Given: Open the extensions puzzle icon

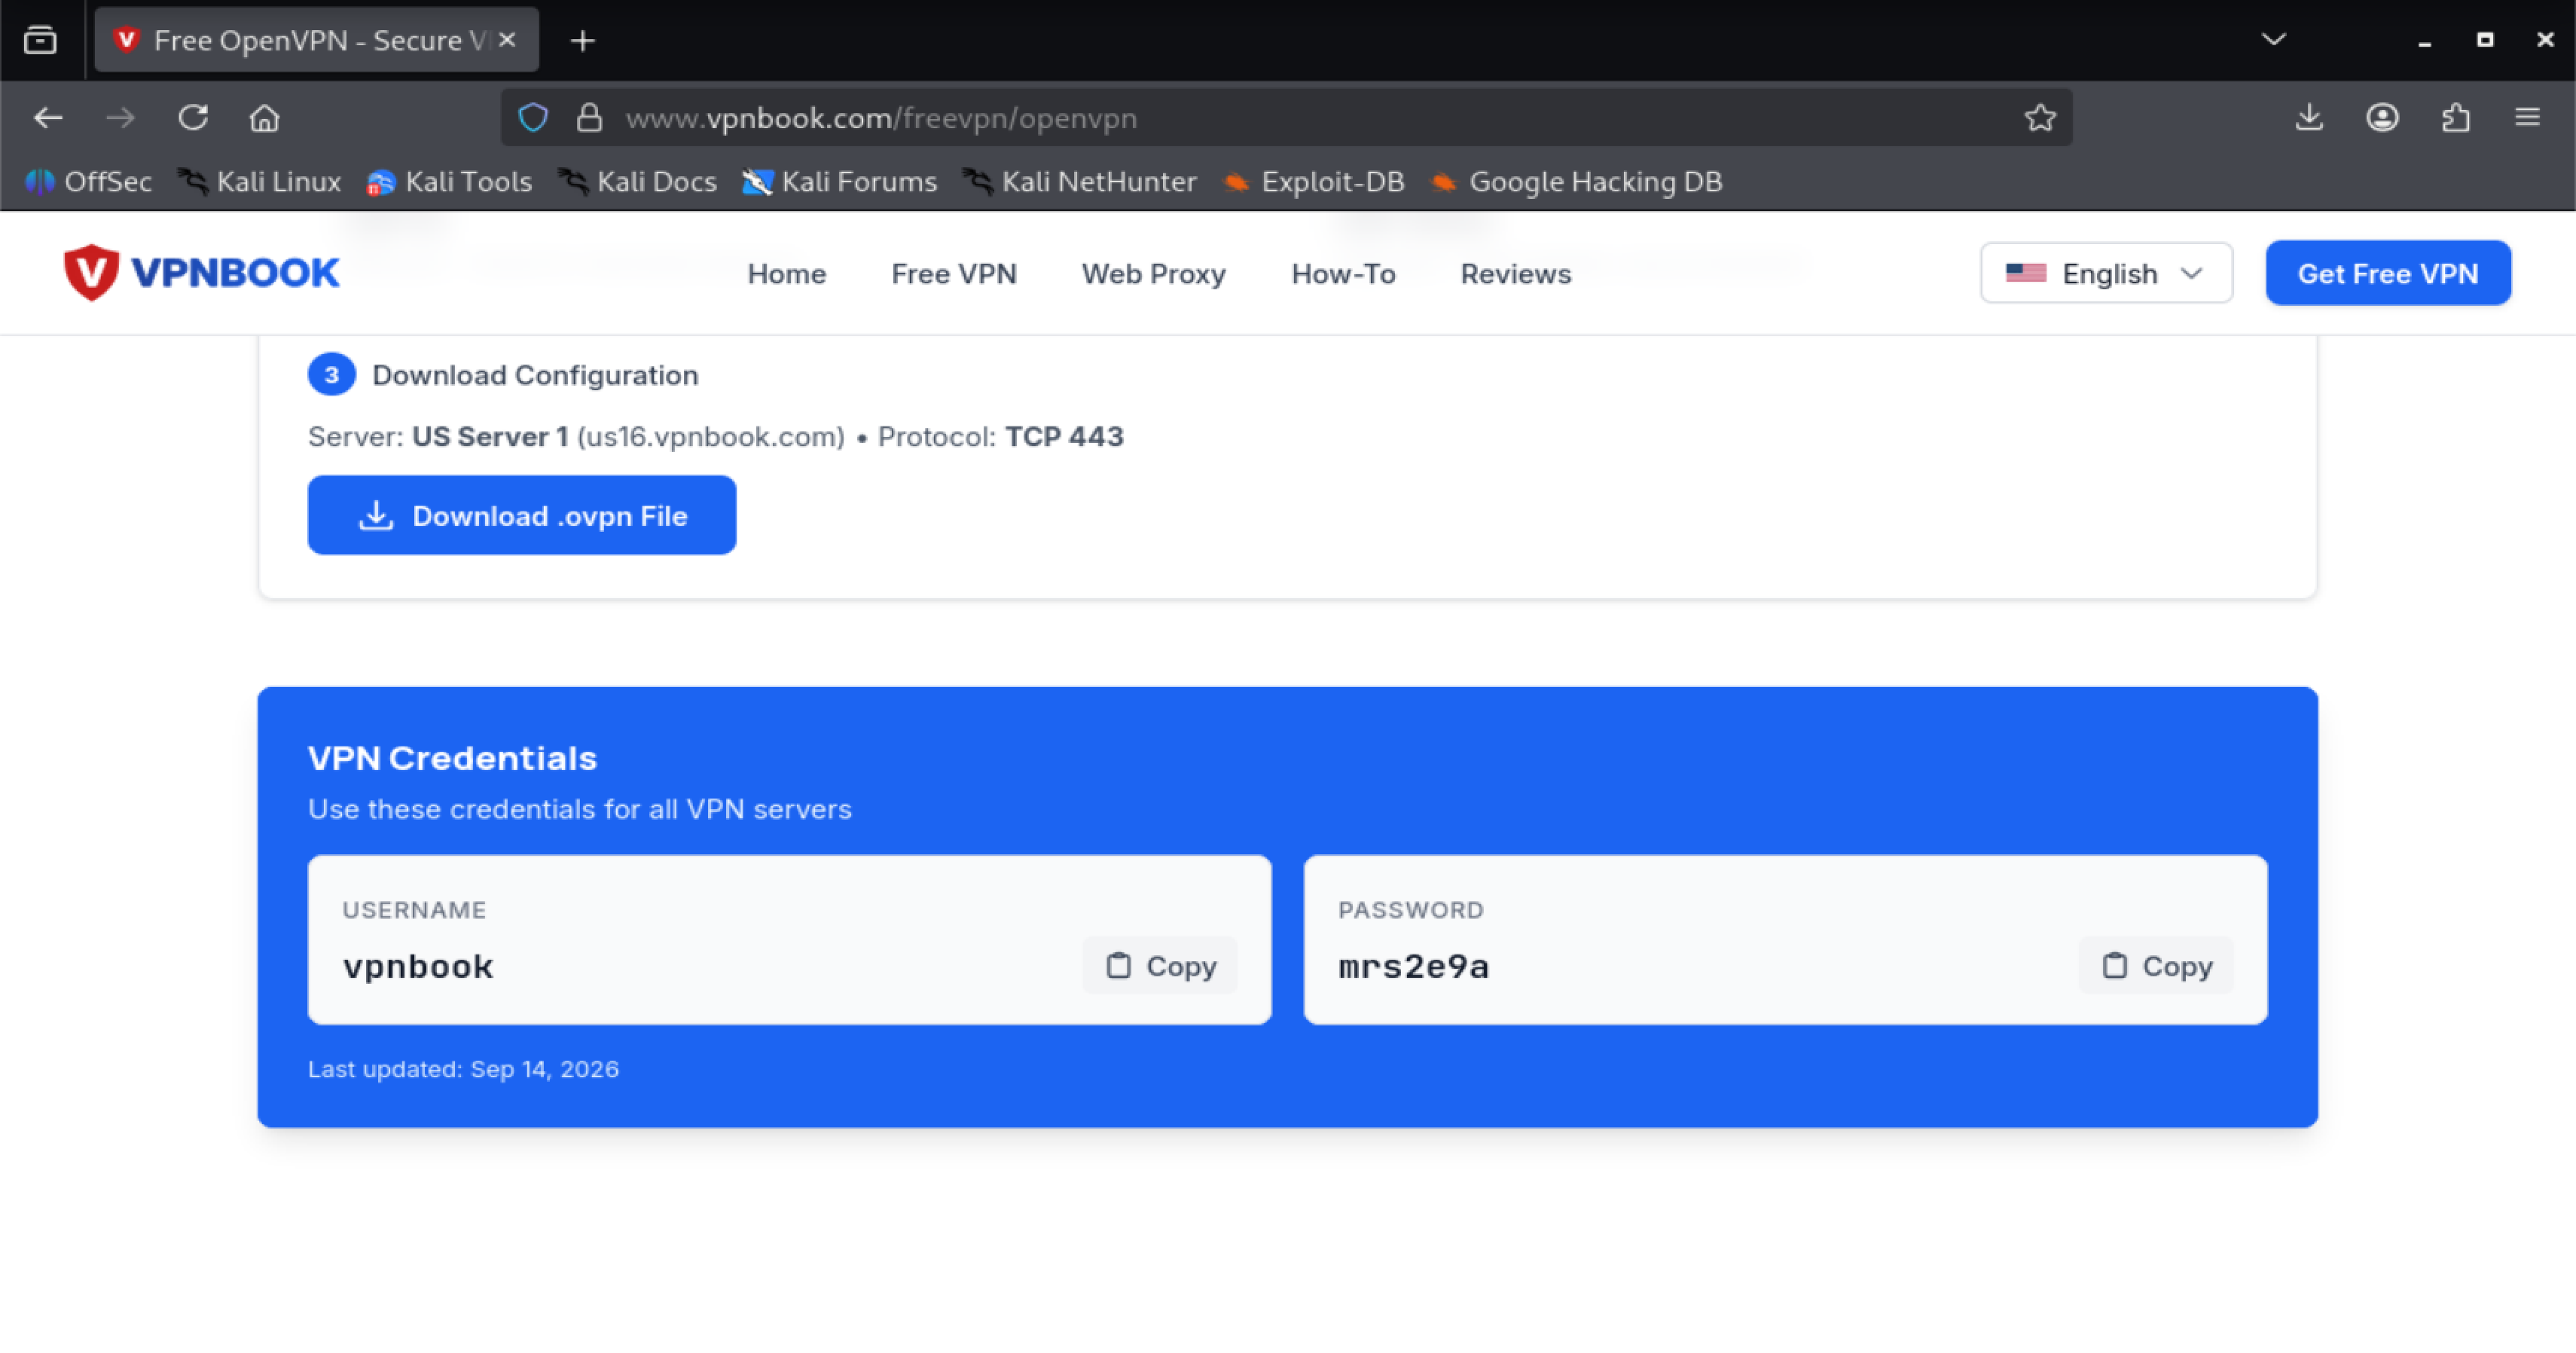Looking at the screenshot, I should tap(2455, 118).
